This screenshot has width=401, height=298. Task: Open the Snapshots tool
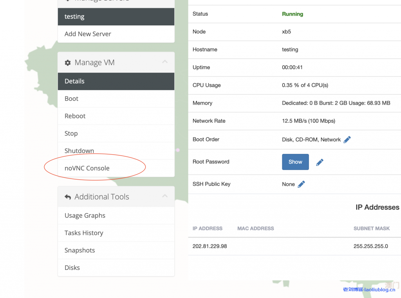(x=79, y=250)
